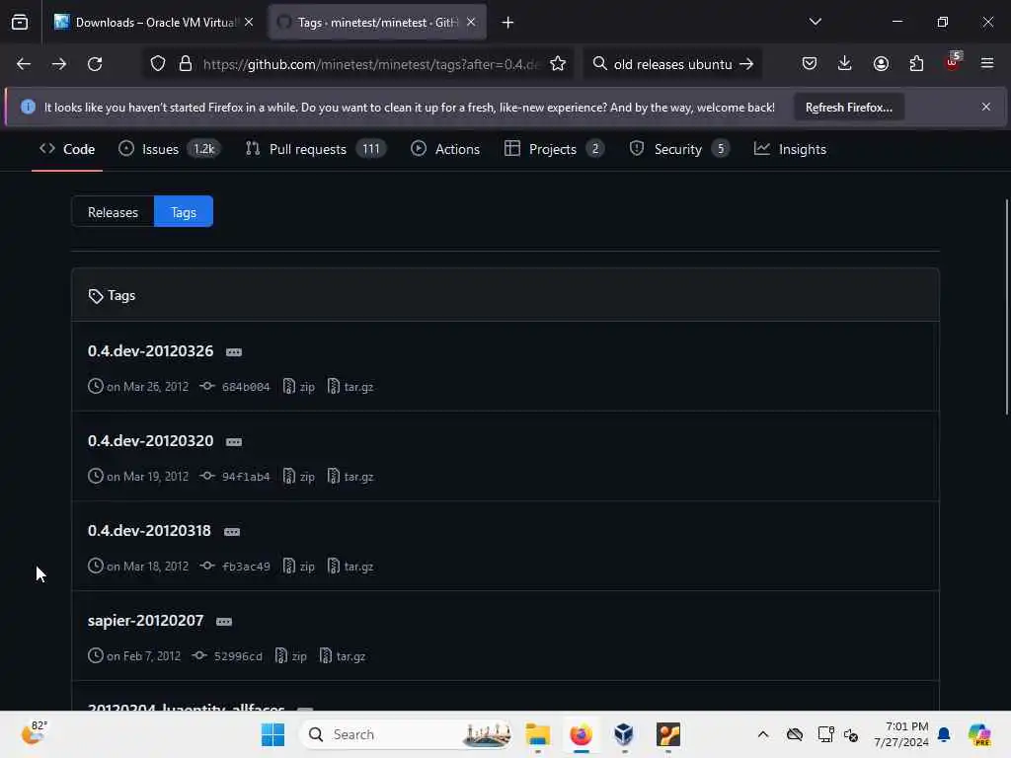Image resolution: width=1011 pixels, height=758 pixels.
Task: Bookmark this page with the star
Action: click(x=558, y=64)
